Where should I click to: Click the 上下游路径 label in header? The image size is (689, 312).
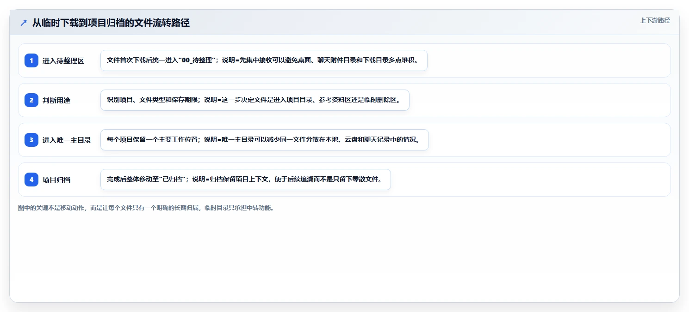tap(655, 20)
